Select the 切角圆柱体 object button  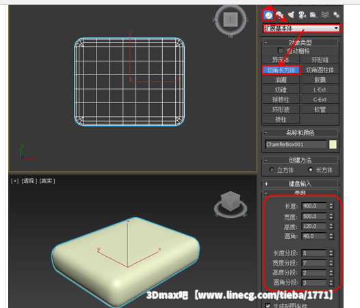[x=320, y=70]
